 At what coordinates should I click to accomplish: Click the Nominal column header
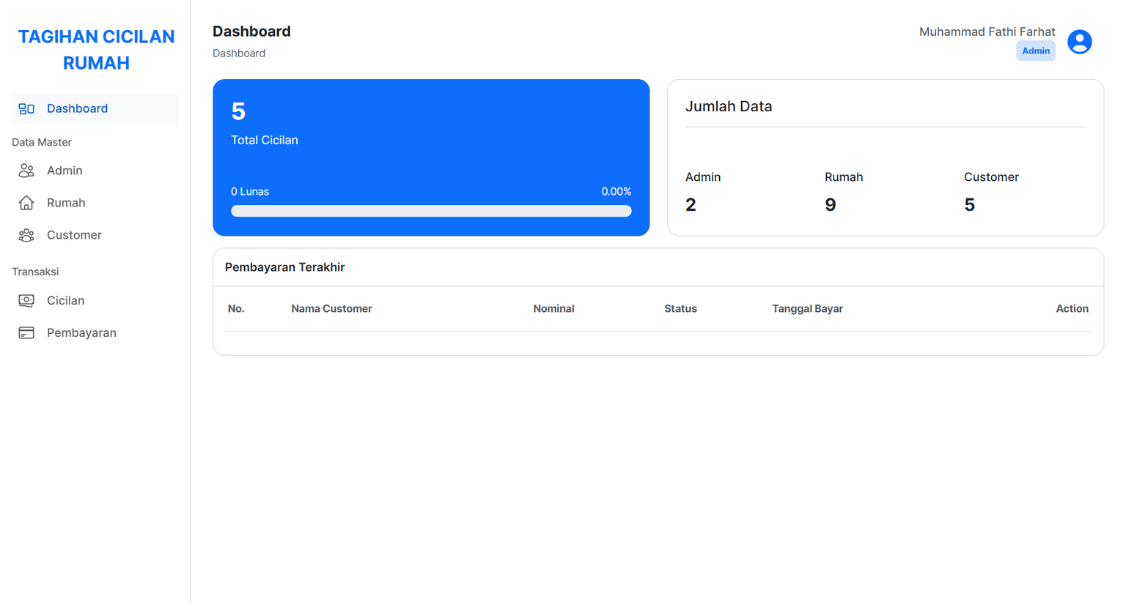[x=553, y=309]
